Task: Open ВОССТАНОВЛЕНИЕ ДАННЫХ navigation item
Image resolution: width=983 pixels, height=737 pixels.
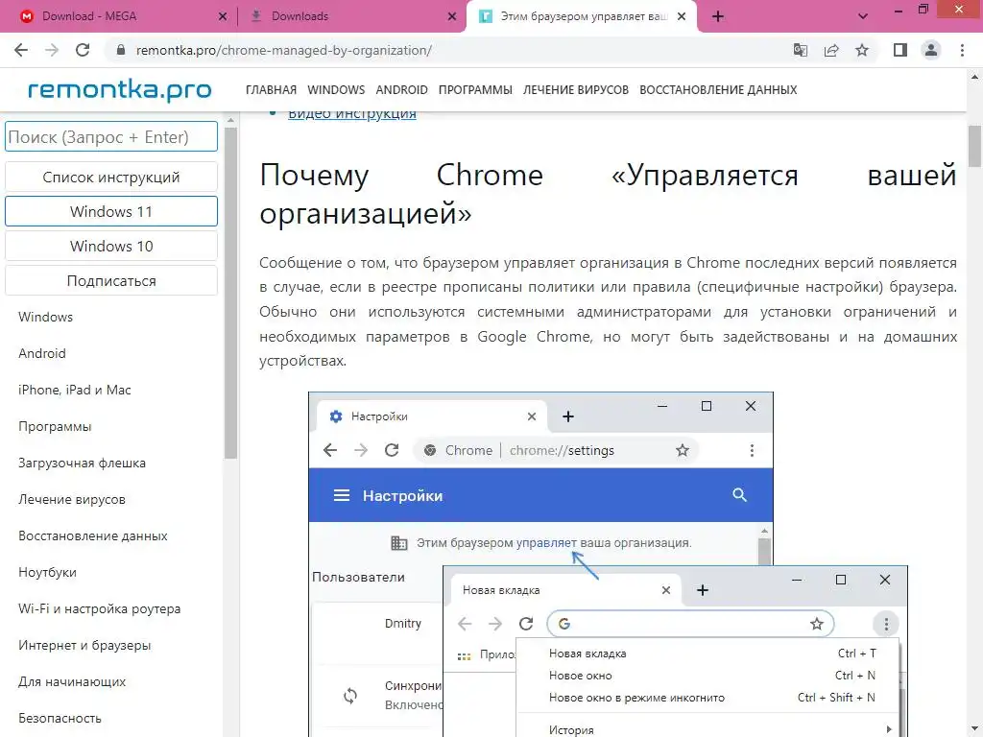Action: coord(718,89)
